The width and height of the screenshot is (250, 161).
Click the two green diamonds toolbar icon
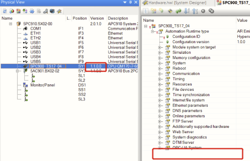178,11
